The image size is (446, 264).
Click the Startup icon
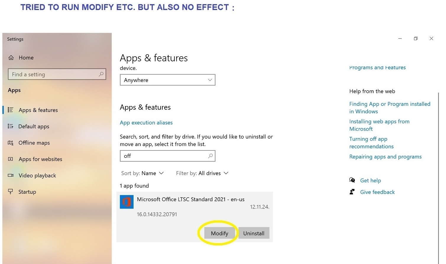tap(10, 192)
